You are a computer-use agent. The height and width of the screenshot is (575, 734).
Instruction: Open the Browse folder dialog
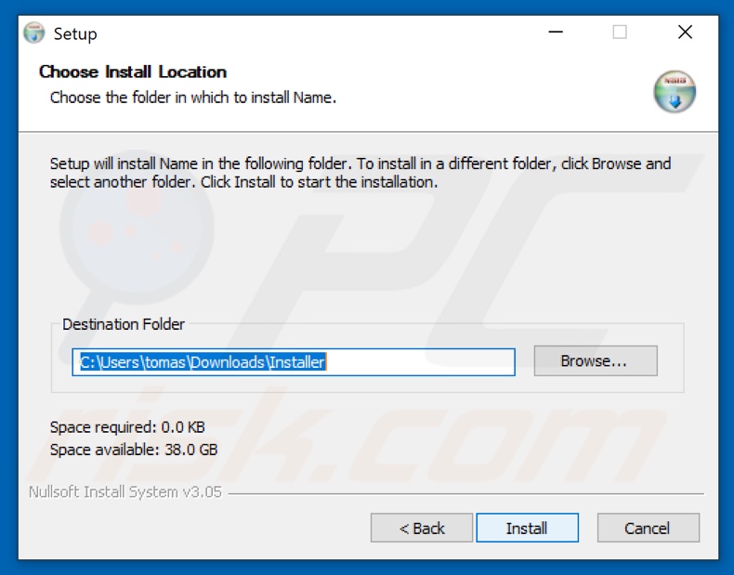pyautogui.click(x=595, y=361)
